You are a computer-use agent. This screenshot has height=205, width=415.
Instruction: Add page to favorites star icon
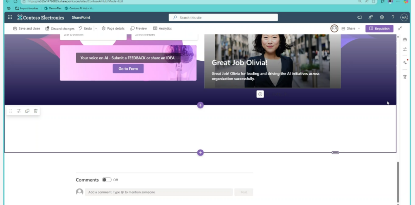click(x=373, y=1)
